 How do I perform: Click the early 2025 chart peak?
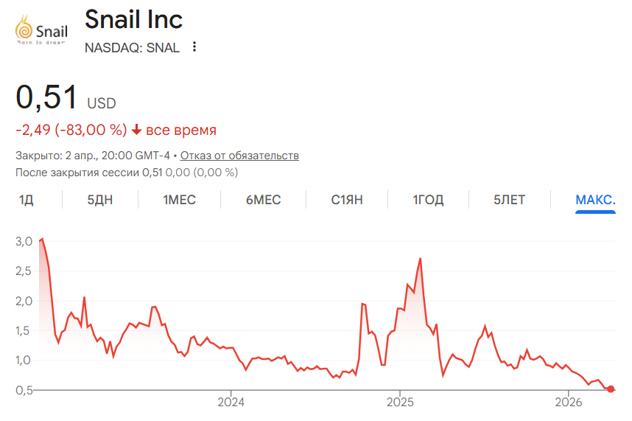[420, 259]
